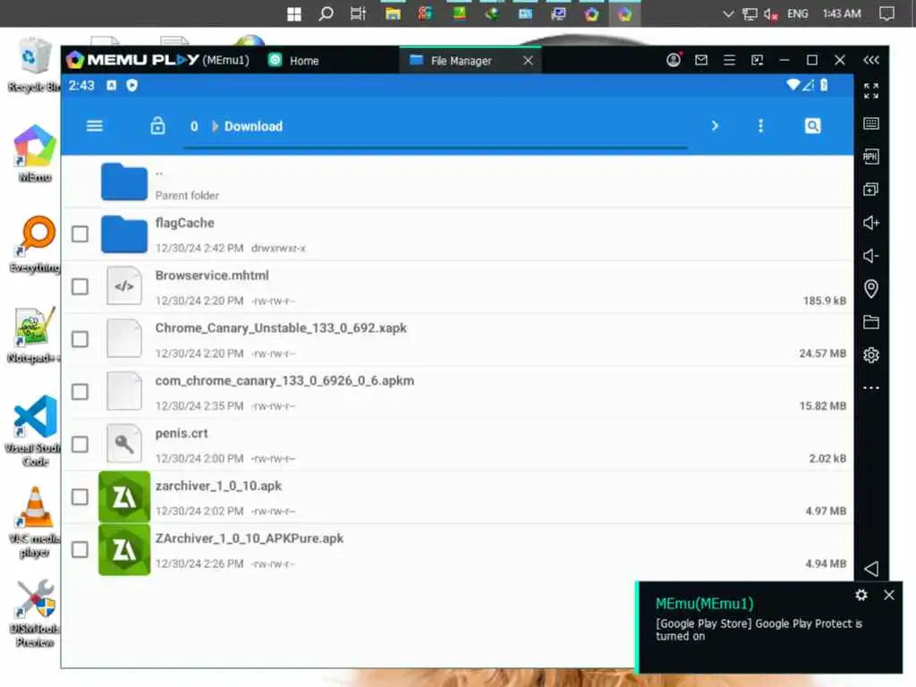Viewport: 916px width, 687px height.
Task: Click the Android back triangle in sidebar
Action: [x=871, y=568]
